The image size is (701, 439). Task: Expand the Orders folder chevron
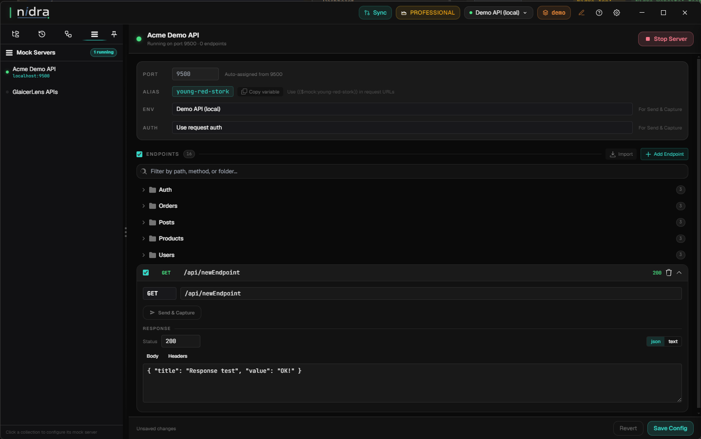[143, 206]
